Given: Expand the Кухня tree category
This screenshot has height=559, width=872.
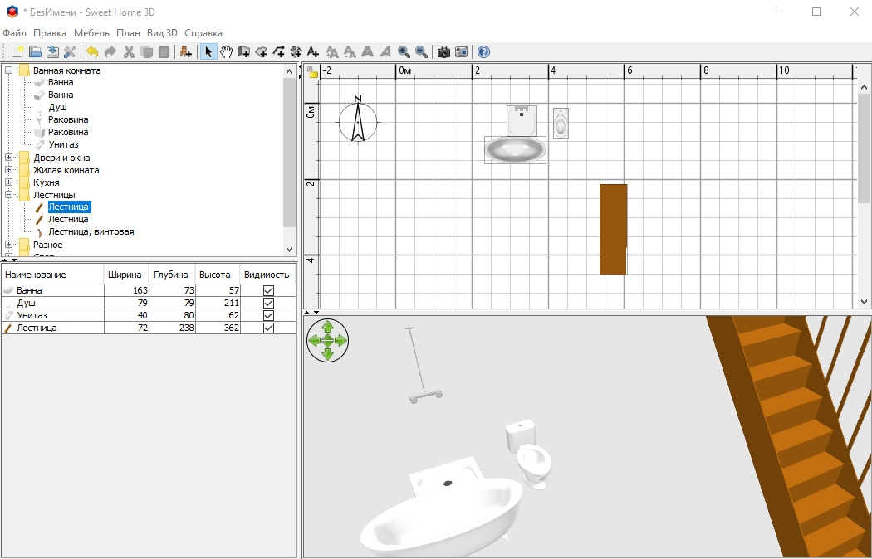Looking at the screenshot, I should 9,182.
